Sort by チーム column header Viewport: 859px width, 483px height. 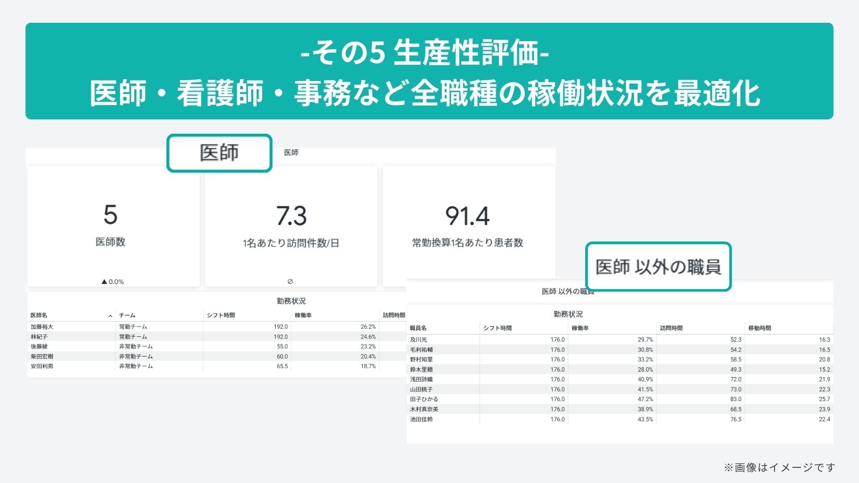(127, 315)
